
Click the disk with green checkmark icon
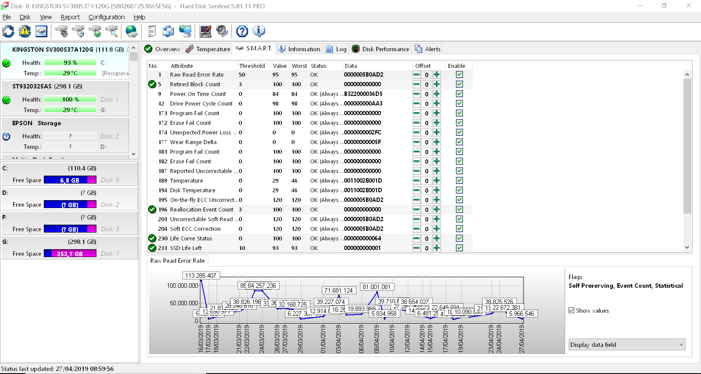pos(95,31)
